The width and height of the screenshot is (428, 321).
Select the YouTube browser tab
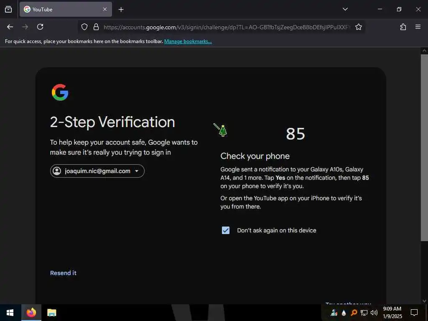tap(66, 9)
